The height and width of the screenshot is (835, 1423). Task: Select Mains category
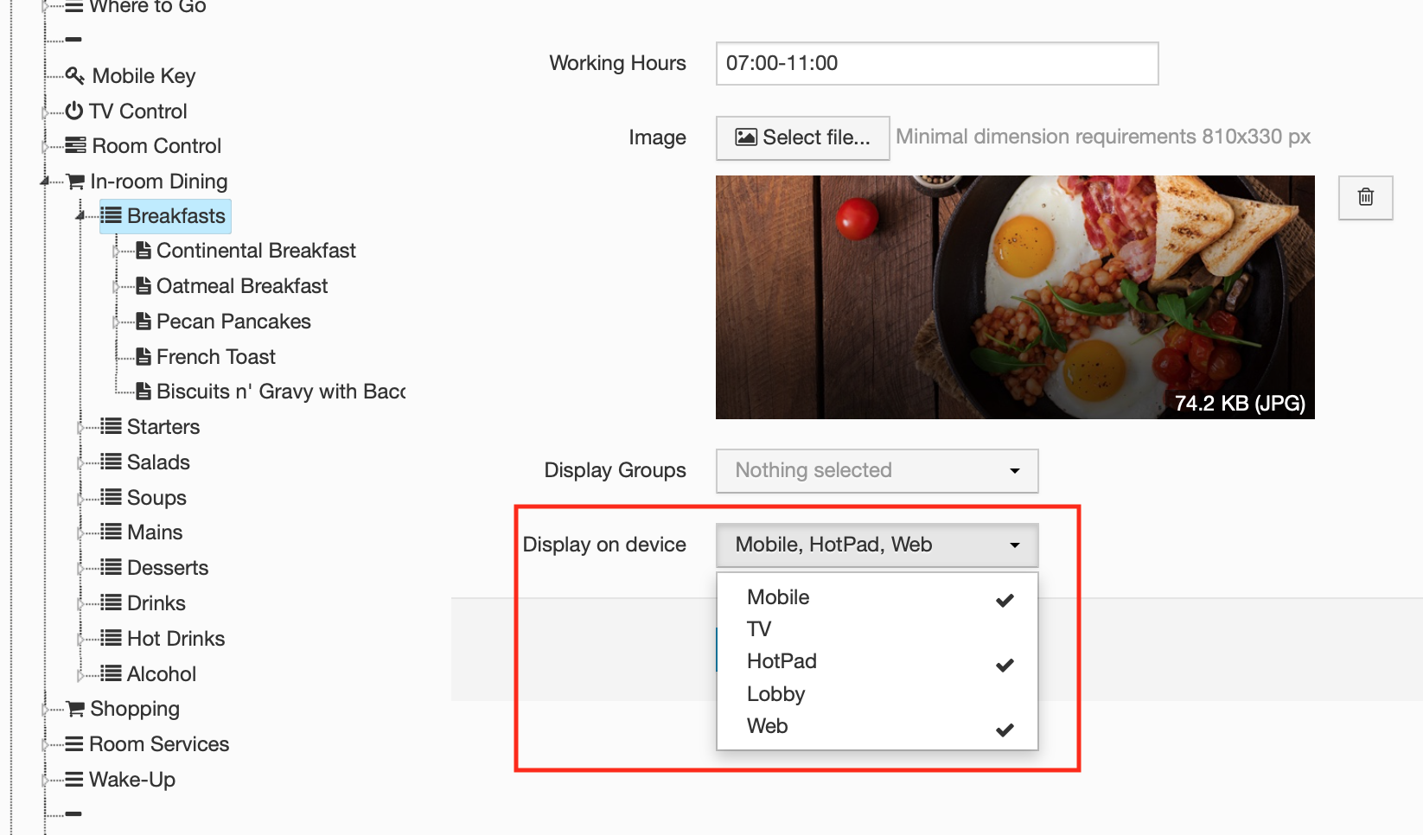[155, 532]
